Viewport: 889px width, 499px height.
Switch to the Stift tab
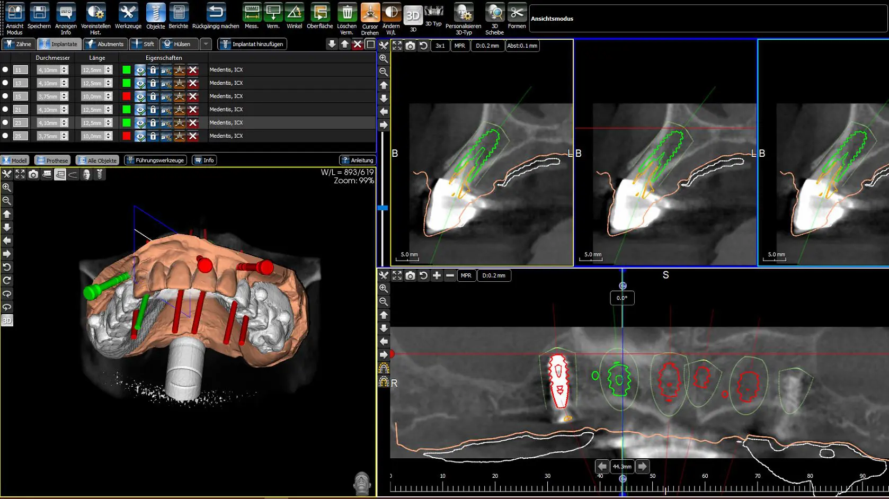pos(144,44)
